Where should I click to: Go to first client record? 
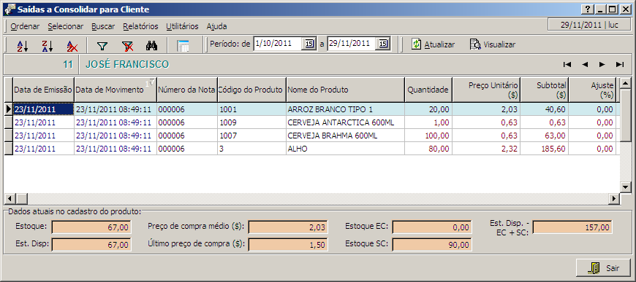click(567, 64)
